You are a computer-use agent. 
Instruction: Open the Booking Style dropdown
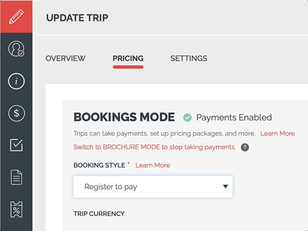click(x=153, y=187)
